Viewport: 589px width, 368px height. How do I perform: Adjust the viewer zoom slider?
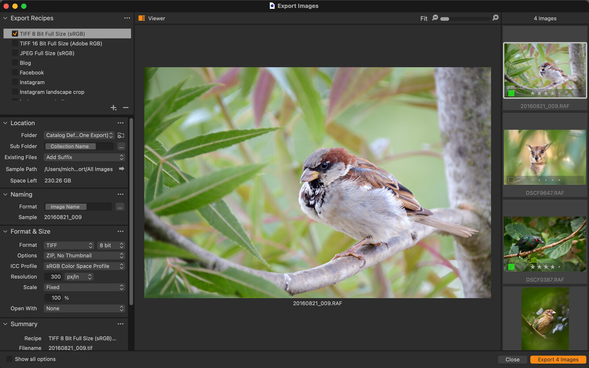pyautogui.click(x=465, y=19)
